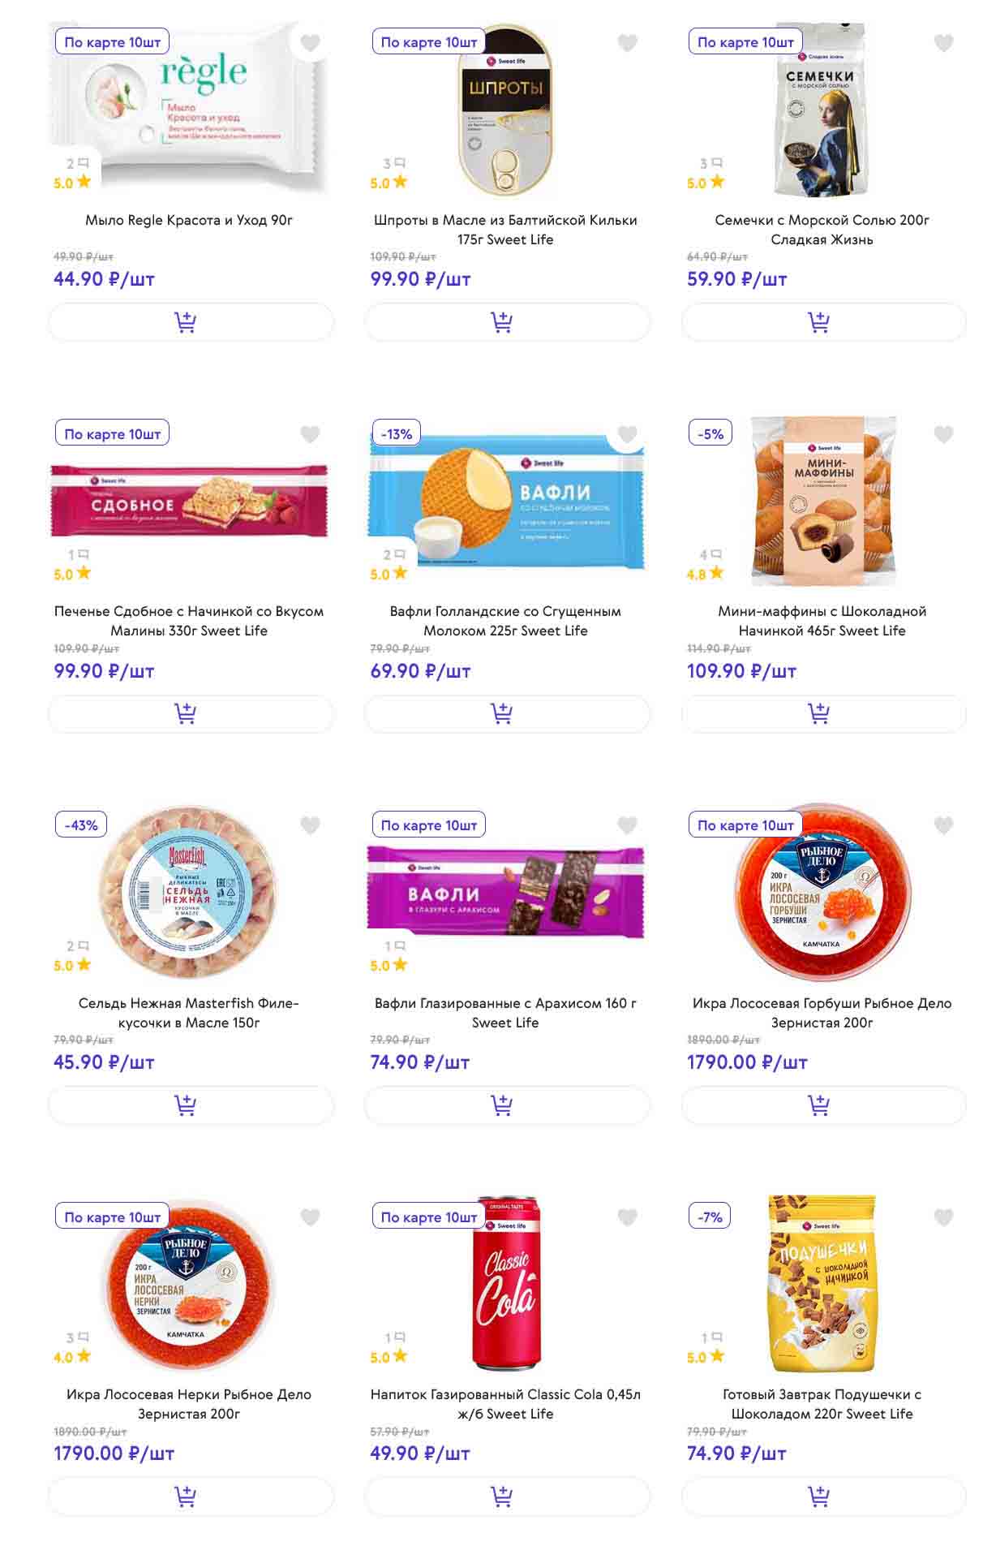Open Мини-маффины с Шоколадной Начинкой title
This screenshot has width=996, height=1546.
[822, 621]
